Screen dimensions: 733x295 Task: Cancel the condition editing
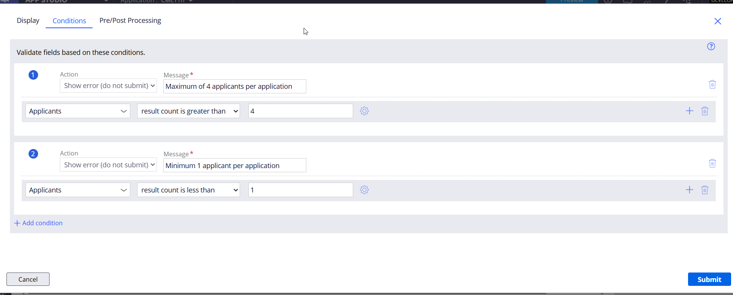[x=28, y=279]
